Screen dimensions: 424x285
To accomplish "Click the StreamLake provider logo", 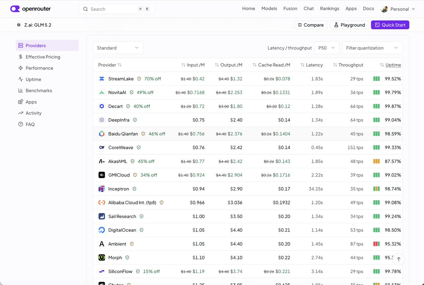I will pos(102,79).
